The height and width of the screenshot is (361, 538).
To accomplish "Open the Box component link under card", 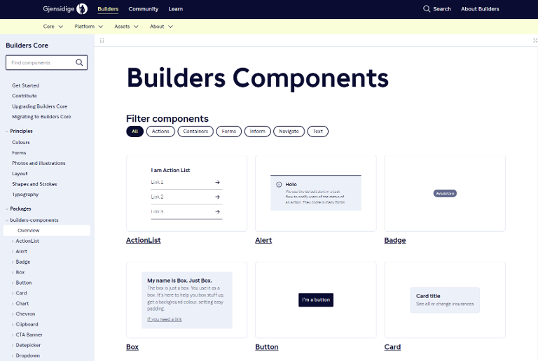I will (132, 347).
